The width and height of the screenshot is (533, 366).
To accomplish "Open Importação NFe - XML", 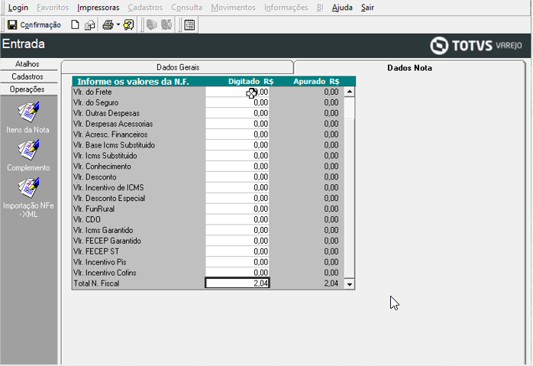I will pyautogui.click(x=28, y=198).
